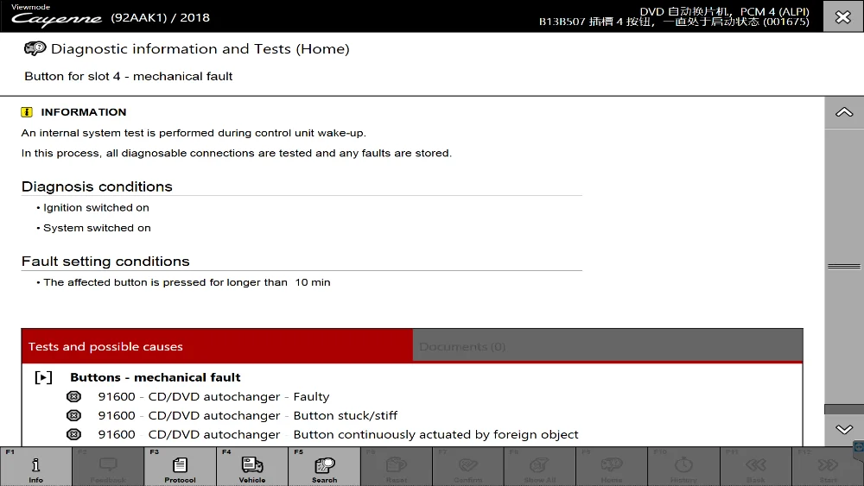Click the cross icon beside Faulty cause
Screen dimensions: 864x486
coord(73,397)
